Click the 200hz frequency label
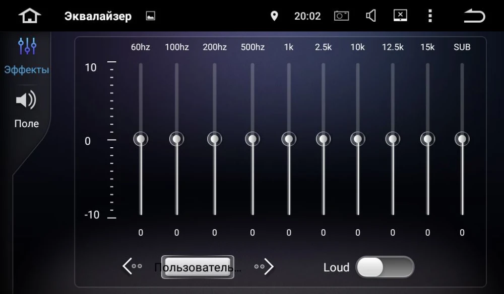 [x=215, y=47]
